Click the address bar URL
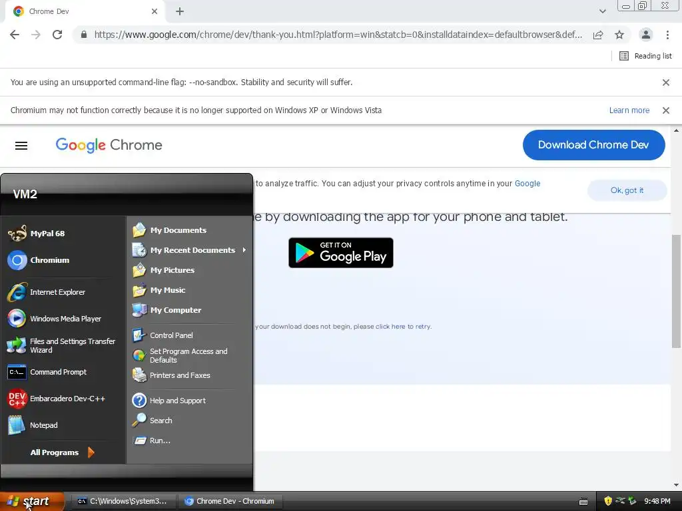The width and height of the screenshot is (682, 511). coord(338,35)
